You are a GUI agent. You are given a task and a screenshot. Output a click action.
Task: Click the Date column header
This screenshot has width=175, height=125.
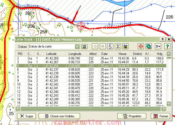pyautogui.click(x=107, y=54)
